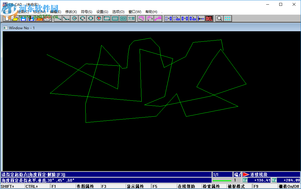Open the 设置(G) settings menu

[102, 12]
